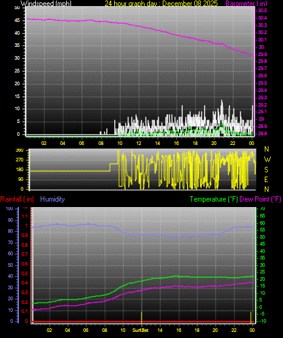Screen dimensions: 283x338
Task: Click the 'S' compass direction label
Action: pyautogui.click(x=266, y=170)
